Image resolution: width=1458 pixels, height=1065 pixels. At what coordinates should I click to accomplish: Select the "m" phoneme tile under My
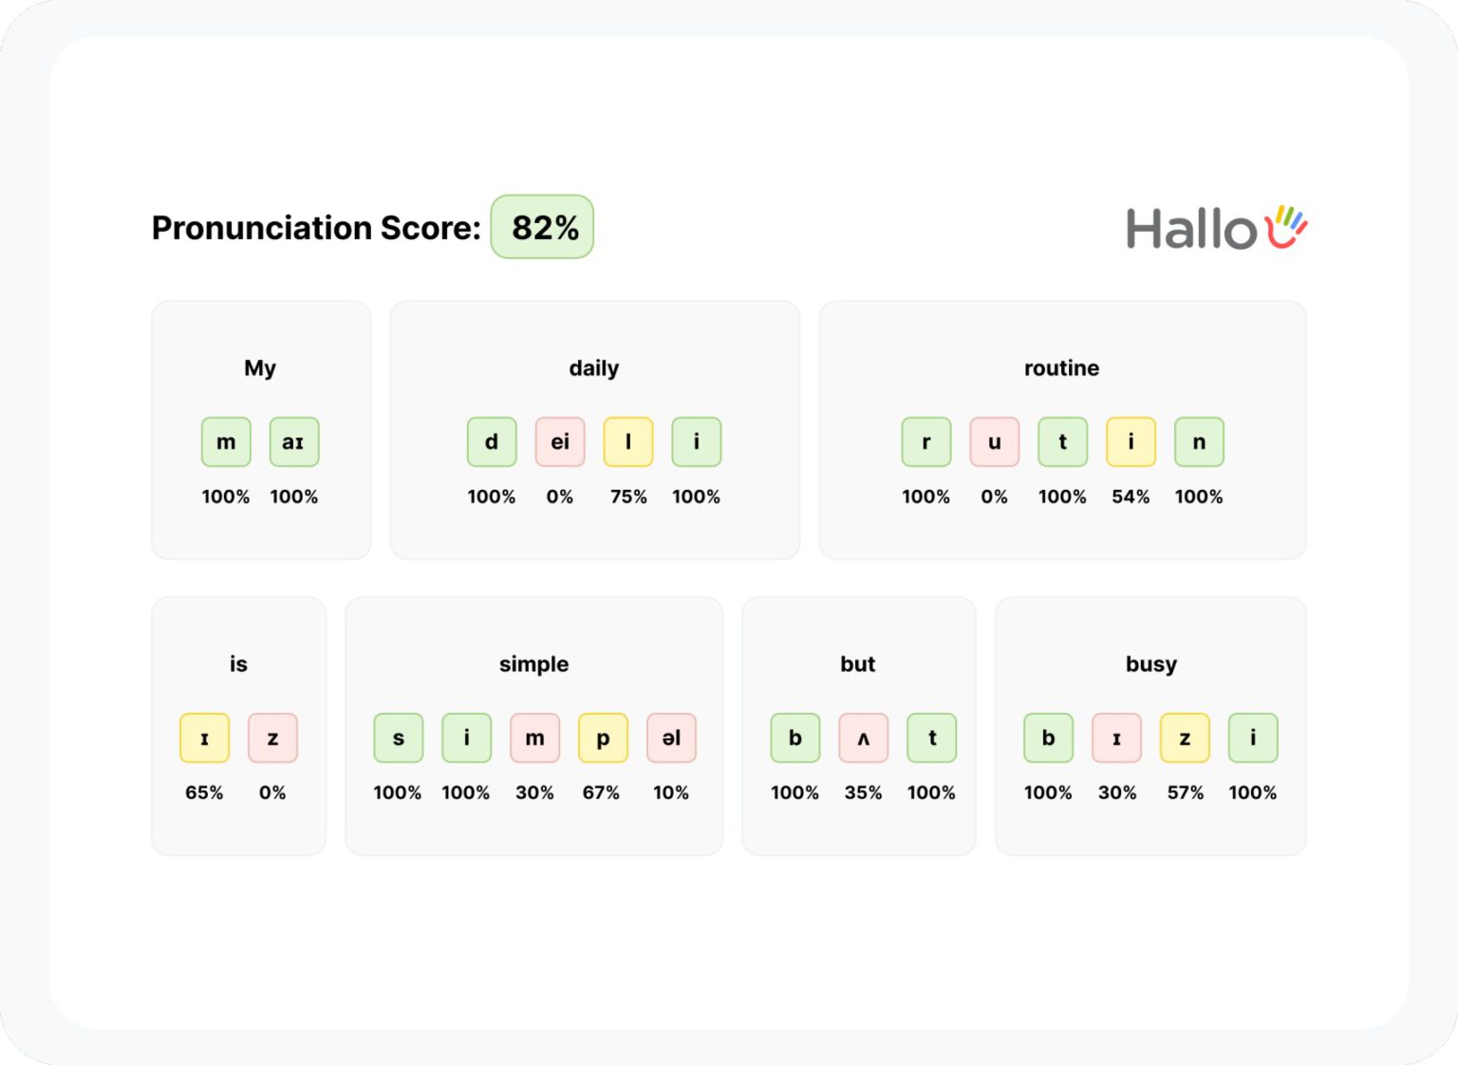[x=226, y=441]
